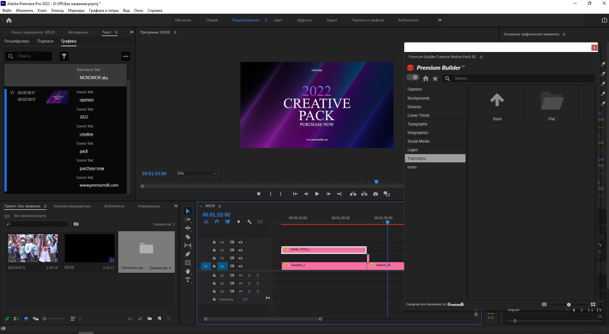Play the program monitor
This screenshot has height=334, width=609.
click(317, 194)
